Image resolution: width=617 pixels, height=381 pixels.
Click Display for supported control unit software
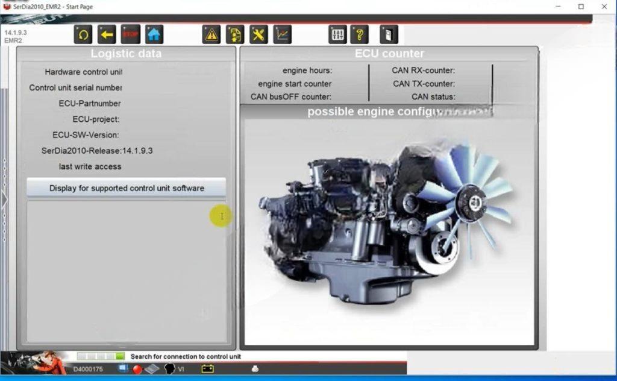coord(126,188)
